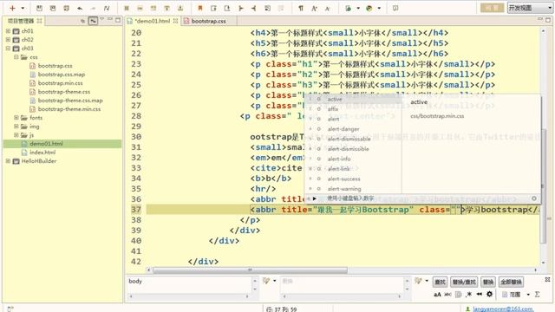
Task: Open the 开发视图 view combo box
Action: [x=530, y=8]
